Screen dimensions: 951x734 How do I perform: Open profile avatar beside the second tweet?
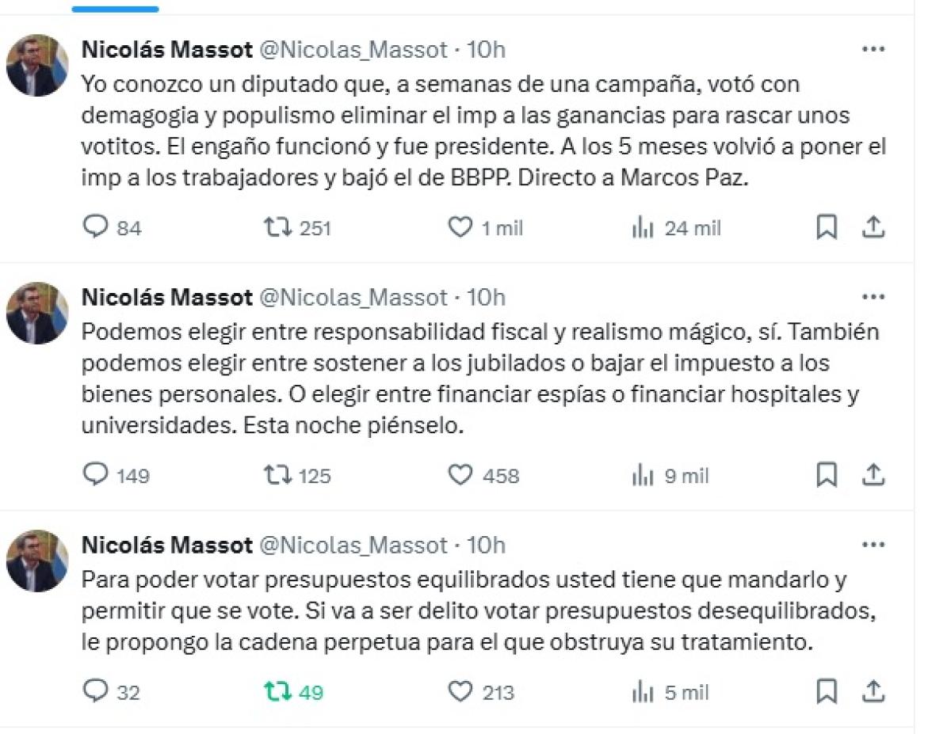point(37,313)
